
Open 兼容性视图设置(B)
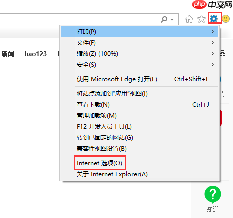(x=139, y=149)
